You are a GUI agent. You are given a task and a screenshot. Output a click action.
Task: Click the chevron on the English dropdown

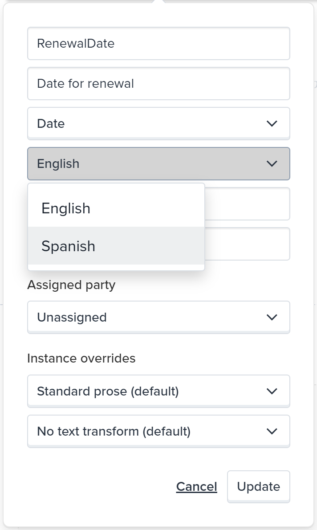tap(272, 163)
